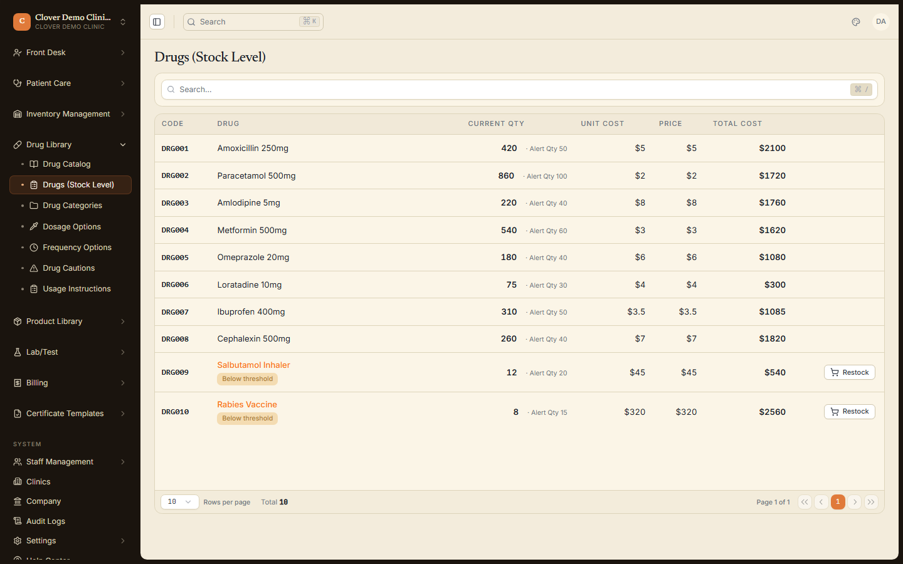Screen dimensions: 903x564
Task: Go to the first page button
Action: click(x=805, y=502)
